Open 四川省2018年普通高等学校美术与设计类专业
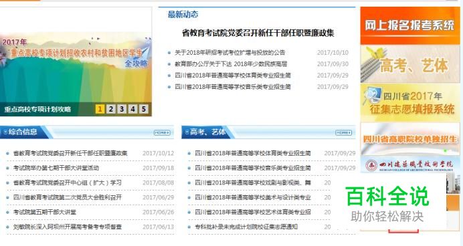Screen dimensions: 463x246 [x=252, y=197]
